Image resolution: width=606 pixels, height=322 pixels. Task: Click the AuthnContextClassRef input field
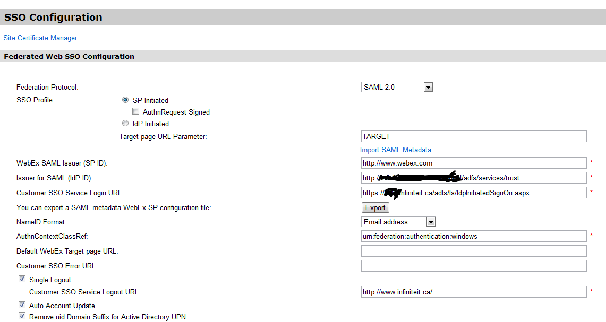point(474,236)
